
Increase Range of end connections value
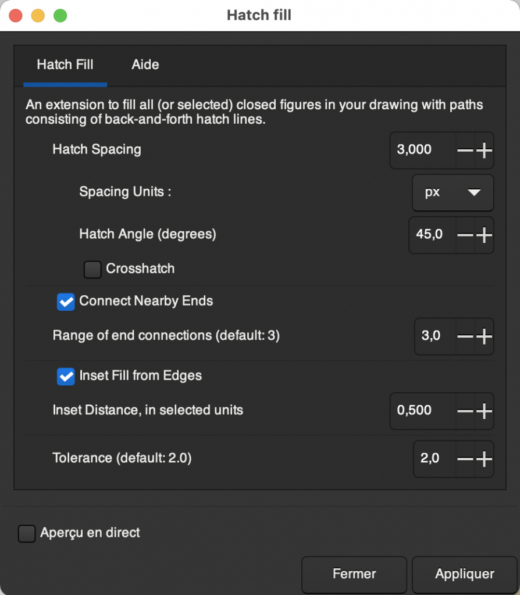pos(484,336)
